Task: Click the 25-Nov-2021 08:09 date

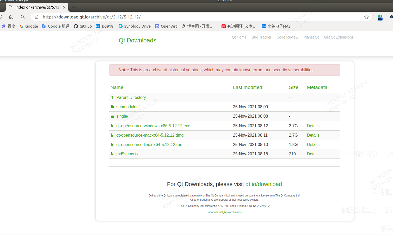Action: [250, 107]
